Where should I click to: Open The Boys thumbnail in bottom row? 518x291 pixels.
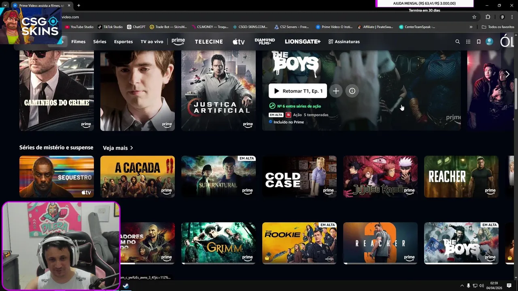(461, 243)
